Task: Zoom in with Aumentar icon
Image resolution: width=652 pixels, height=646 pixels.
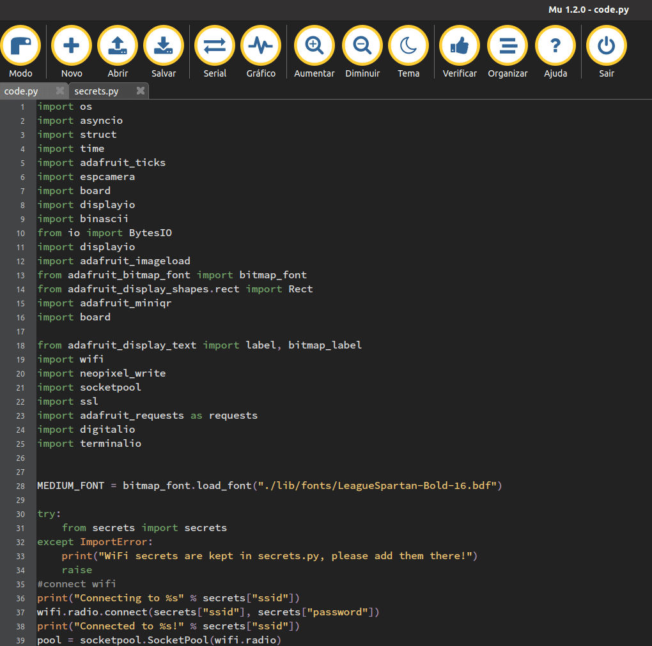Action: tap(314, 47)
